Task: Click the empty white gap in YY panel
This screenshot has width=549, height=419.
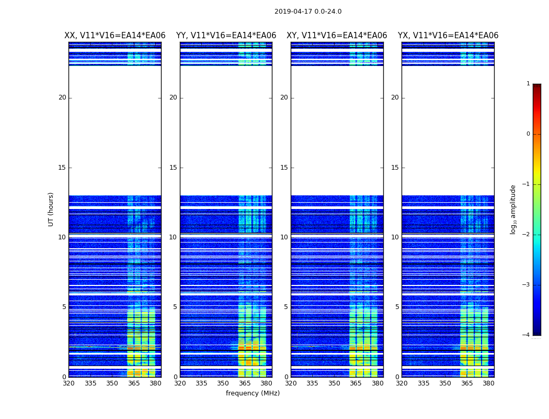Action: 226,130
